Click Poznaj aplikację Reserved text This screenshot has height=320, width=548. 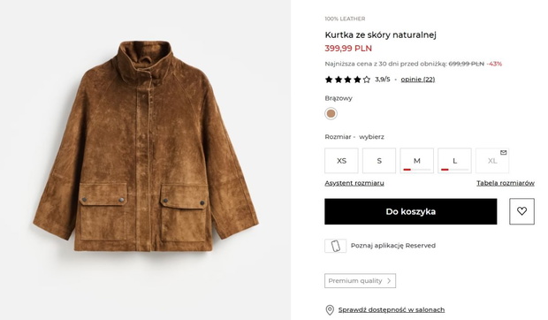(393, 246)
